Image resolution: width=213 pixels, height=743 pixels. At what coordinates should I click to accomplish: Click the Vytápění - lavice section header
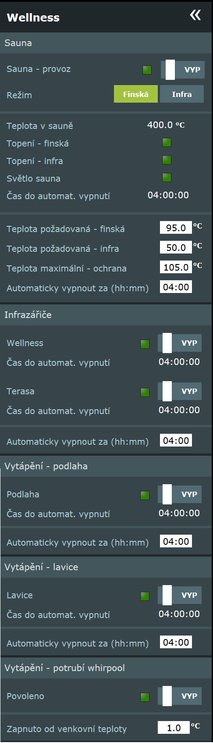[x=106, y=567]
